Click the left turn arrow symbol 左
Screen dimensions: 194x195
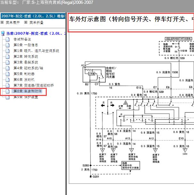pyautogui.click(x=103, y=106)
